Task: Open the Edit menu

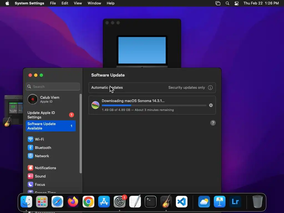Action: coord(65,3)
